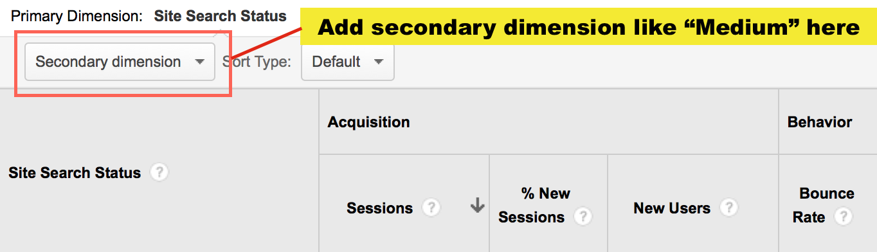
Task: Expand the Default sort type dropdown
Action: pos(347,62)
